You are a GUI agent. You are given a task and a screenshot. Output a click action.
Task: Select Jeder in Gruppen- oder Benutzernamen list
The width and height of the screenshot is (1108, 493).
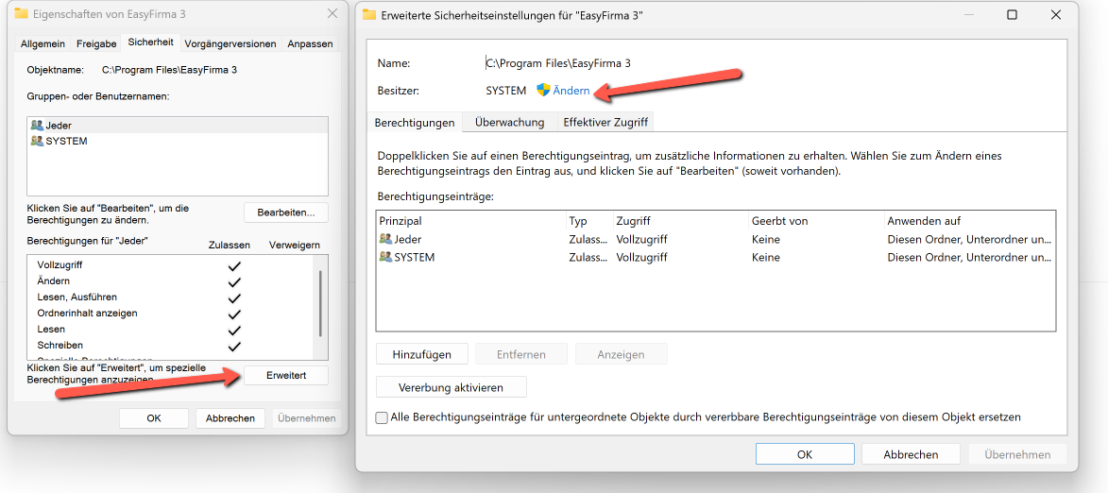pyautogui.click(x=178, y=125)
